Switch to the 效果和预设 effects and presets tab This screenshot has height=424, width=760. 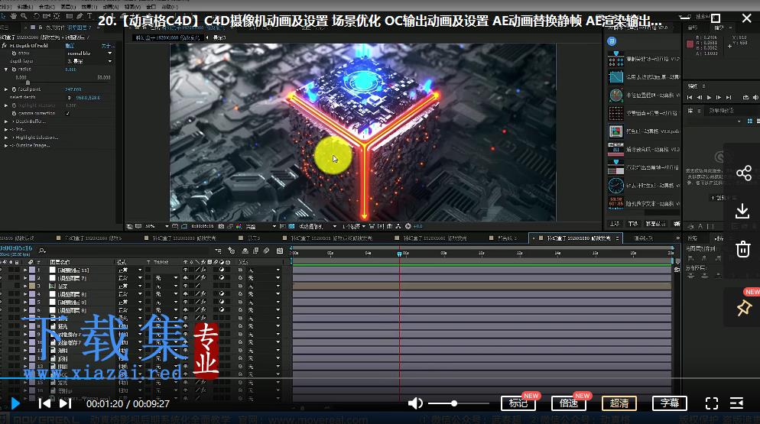[x=721, y=111]
